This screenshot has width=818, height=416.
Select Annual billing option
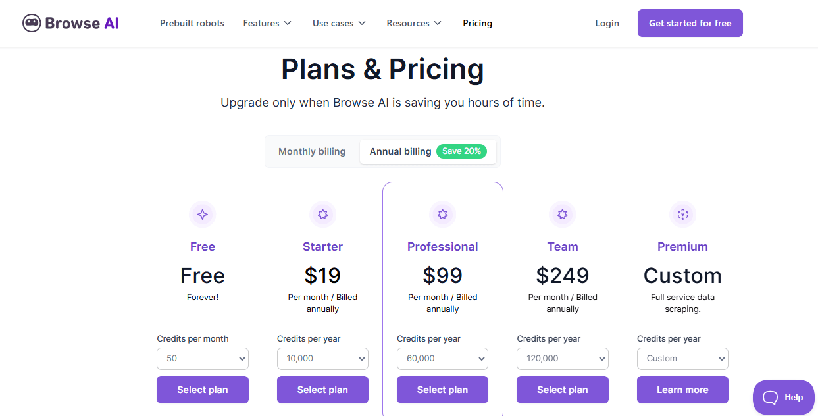coord(400,151)
